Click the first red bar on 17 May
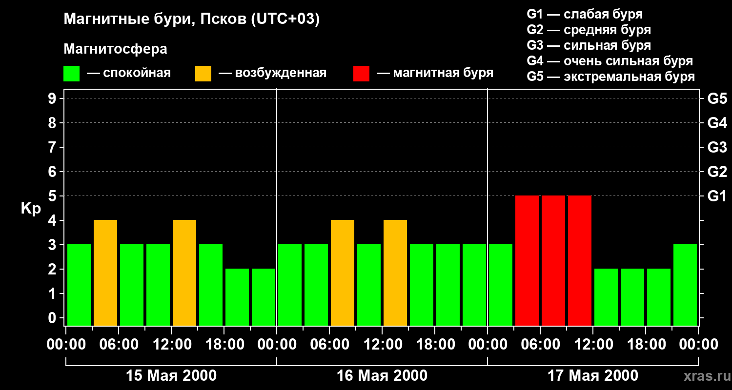The image size is (732, 390). click(527, 260)
